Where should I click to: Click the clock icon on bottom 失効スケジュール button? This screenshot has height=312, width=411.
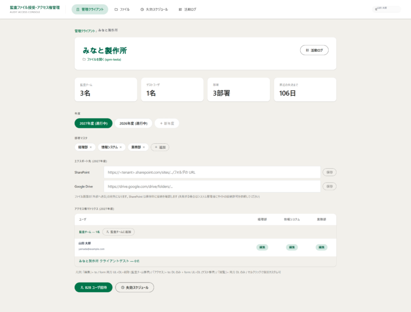point(123,287)
